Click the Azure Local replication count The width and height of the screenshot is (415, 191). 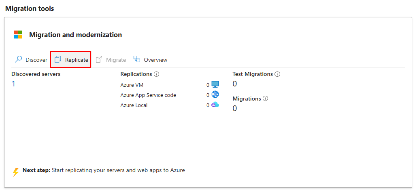pyautogui.click(x=208, y=105)
